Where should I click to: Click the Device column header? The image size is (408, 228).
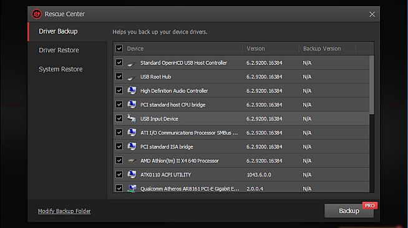[135, 49]
